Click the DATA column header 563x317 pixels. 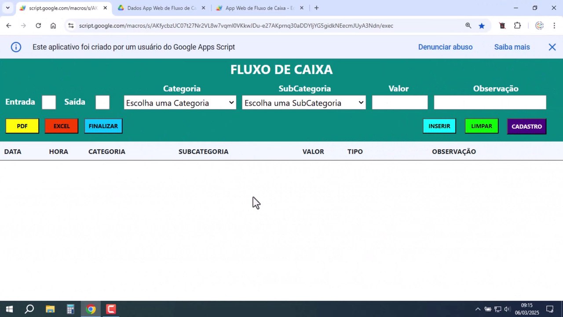(13, 151)
